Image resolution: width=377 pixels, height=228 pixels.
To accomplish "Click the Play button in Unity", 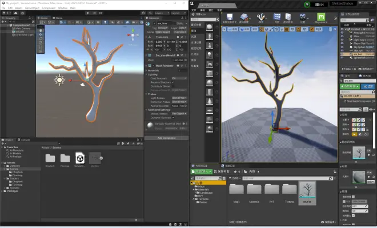I will [88, 13].
